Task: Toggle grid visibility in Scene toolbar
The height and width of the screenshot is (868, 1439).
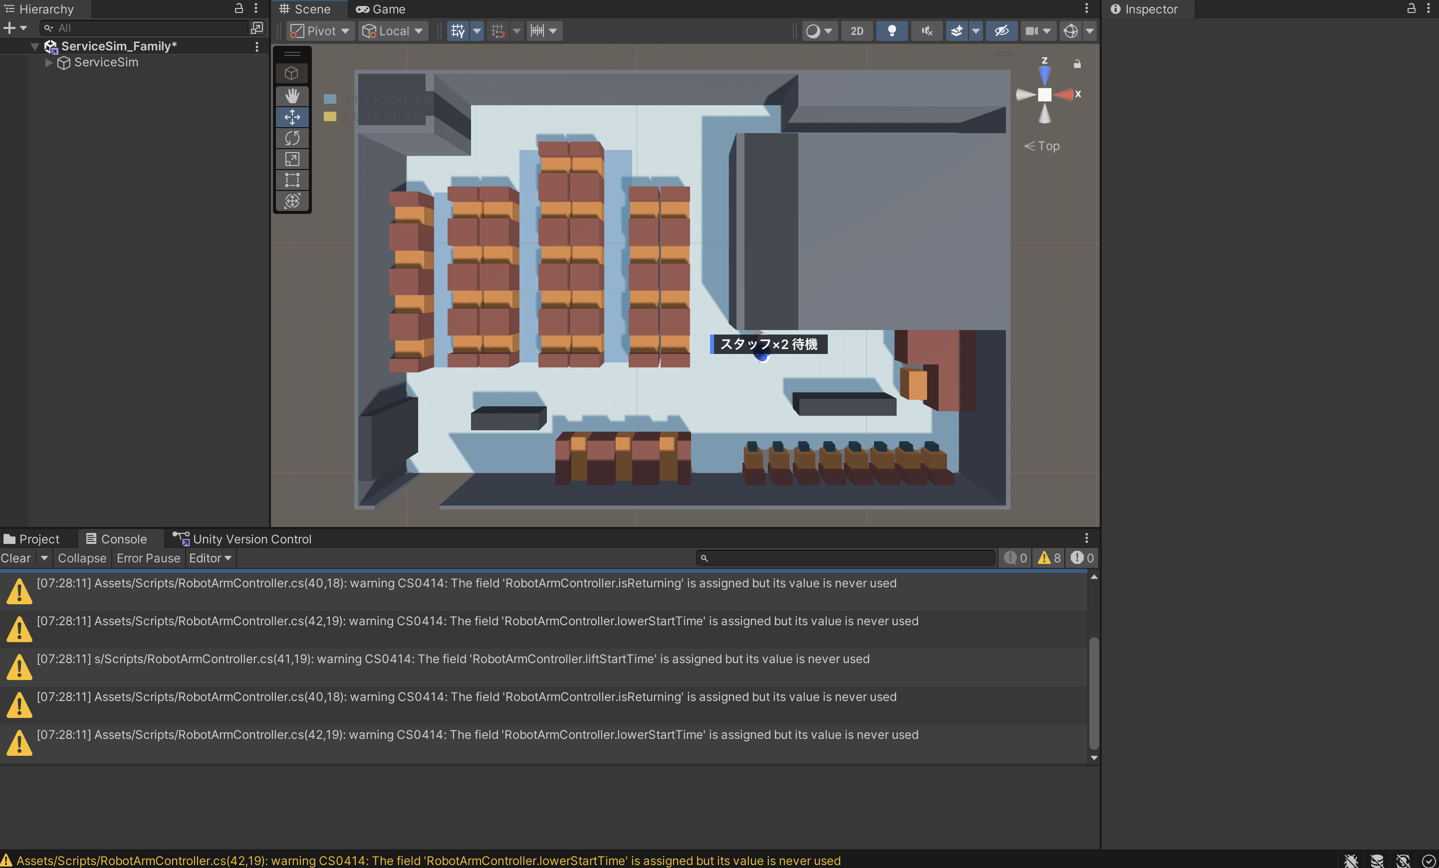Action: pos(459,31)
